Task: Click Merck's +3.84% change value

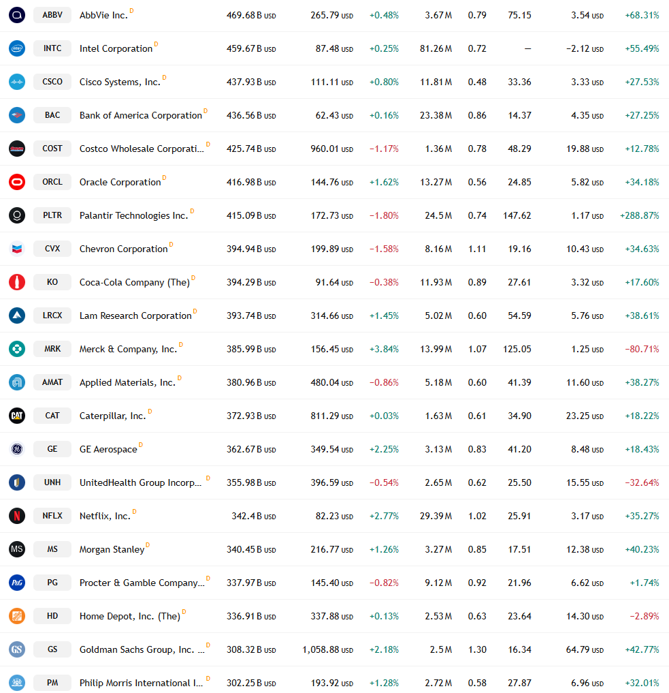Action: pos(384,349)
